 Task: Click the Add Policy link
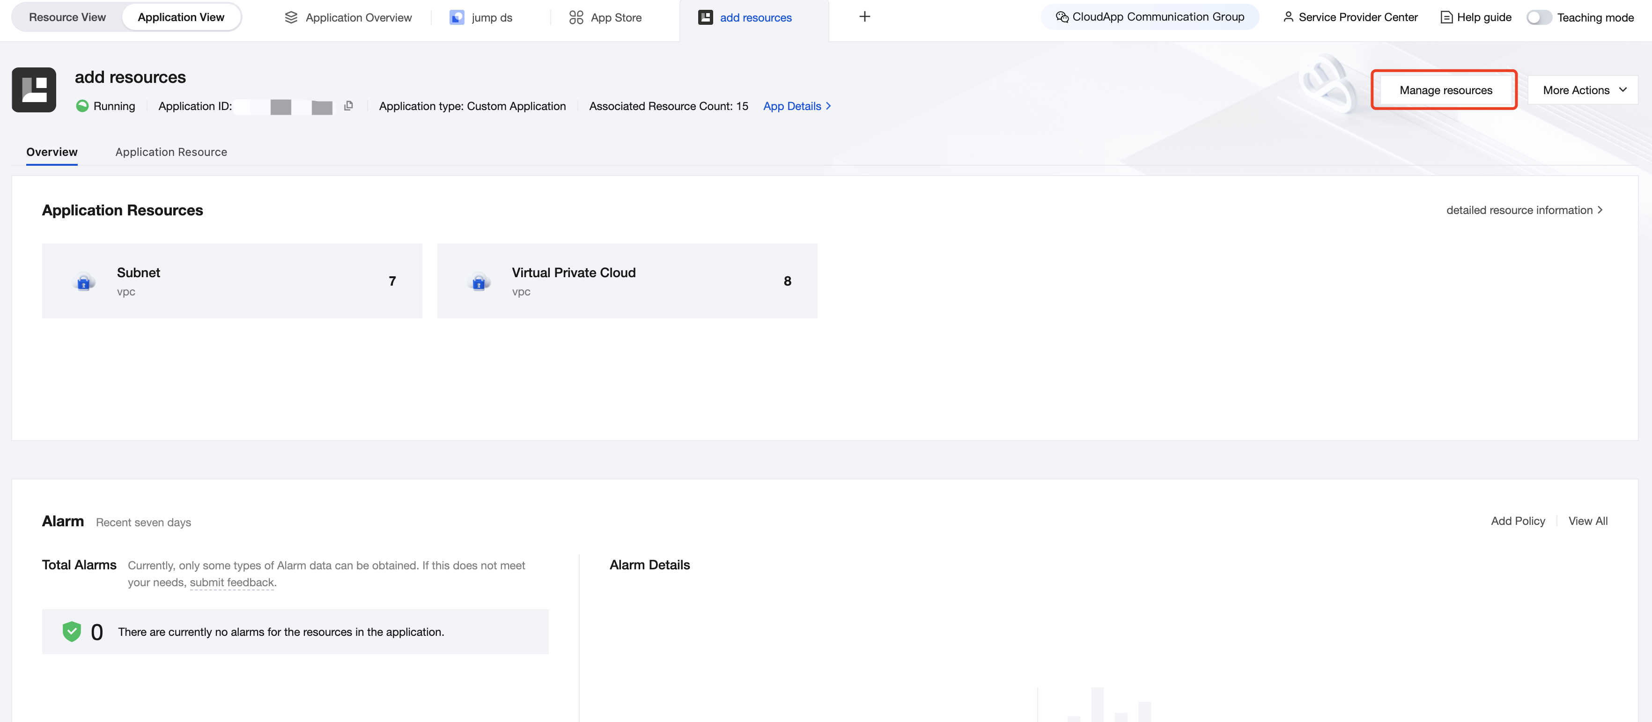click(x=1517, y=521)
